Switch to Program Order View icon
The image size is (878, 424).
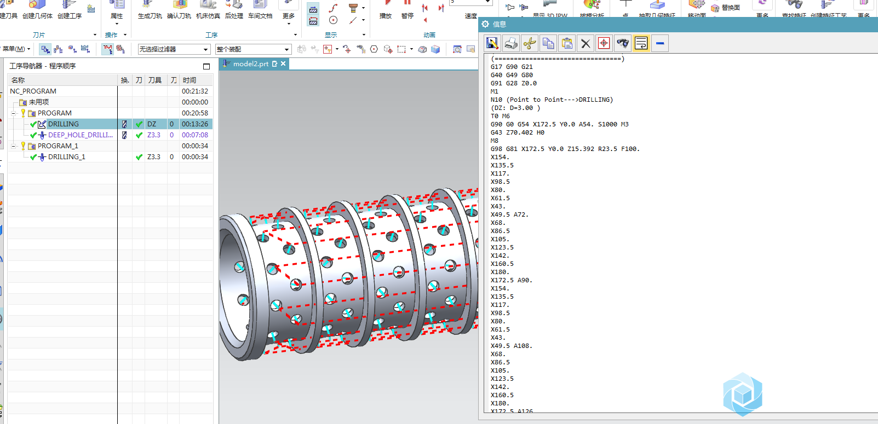tap(45, 49)
